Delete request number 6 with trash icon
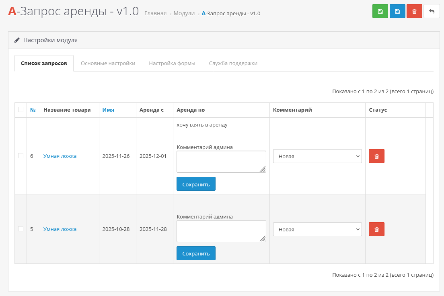The image size is (444, 296). click(376, 156)
